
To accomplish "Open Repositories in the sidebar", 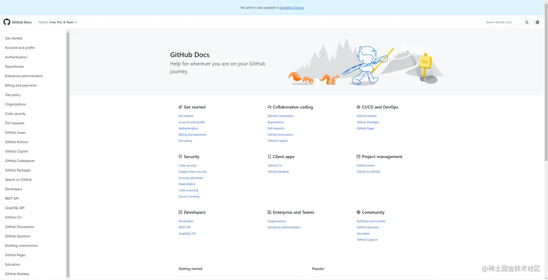I will (x=14, y=66).
